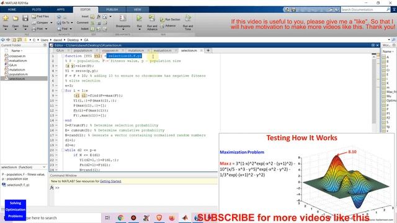Click the Task View taskbar icon
Image resolution: width=397 pixels, height=223 pixels.
coord(107,217)
